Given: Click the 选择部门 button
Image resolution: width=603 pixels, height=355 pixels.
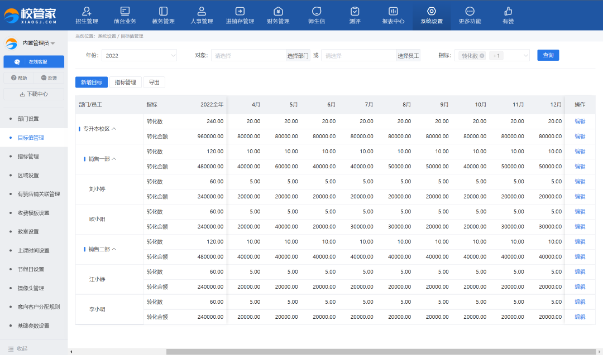Looking at the screenshot, I should click(298, 56).
